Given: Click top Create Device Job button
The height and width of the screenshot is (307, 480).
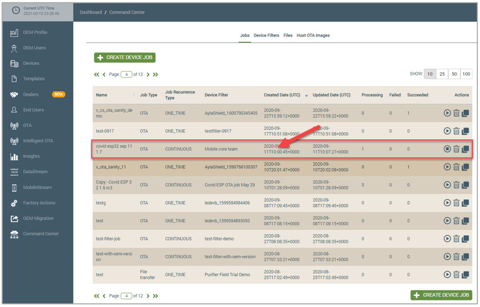Looking at the screenshot, I should pyautogui.click(x=125, y=58).
